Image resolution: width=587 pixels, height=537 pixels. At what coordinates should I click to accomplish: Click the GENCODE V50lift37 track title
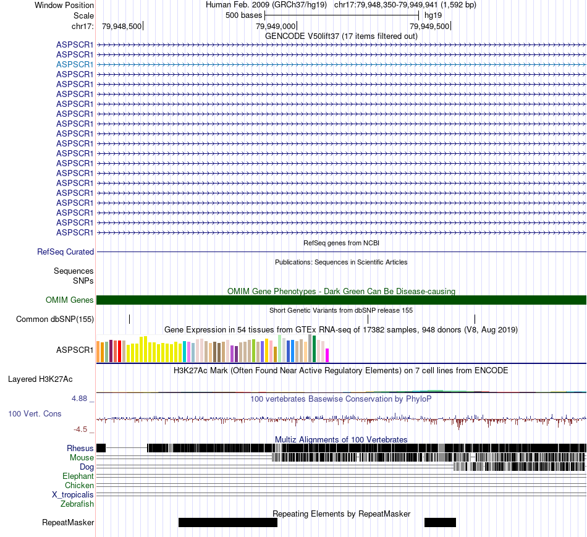(341, 36)
